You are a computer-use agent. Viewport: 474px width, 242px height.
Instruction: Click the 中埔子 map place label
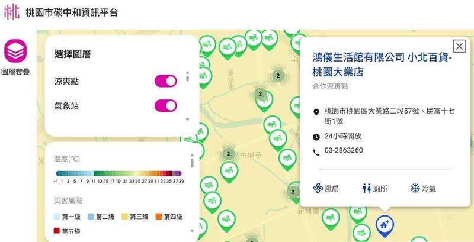coord(251,156)
